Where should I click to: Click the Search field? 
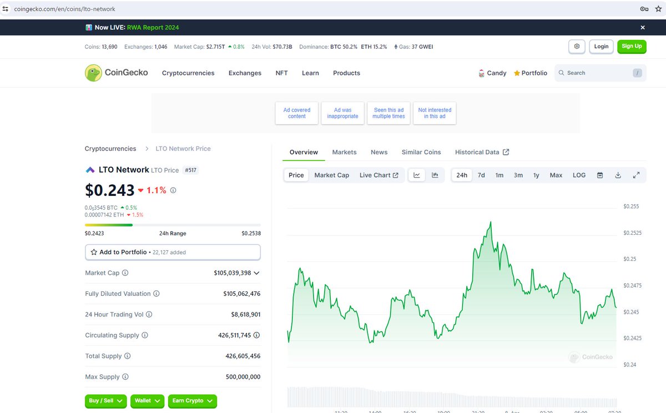tap(601, 73)
